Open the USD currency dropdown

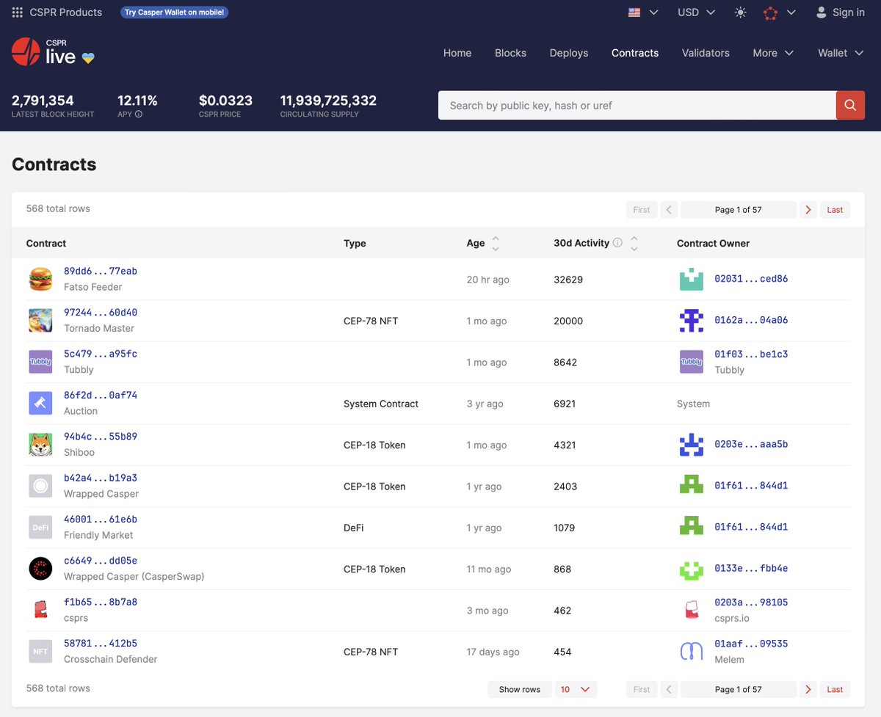pos(697,12)
